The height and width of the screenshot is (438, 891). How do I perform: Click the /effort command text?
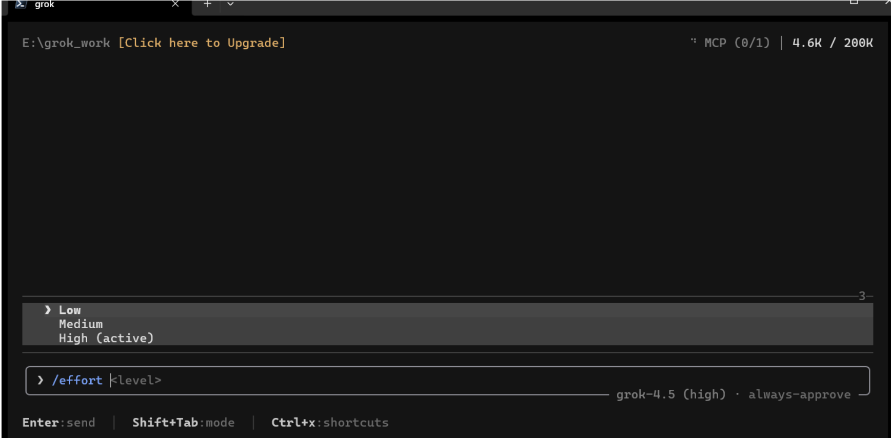77,380
